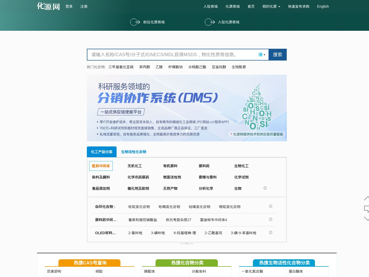Screen dimensions: 369x277
Task: Click the down triangle below category panel
Action: tap(187, 243)
